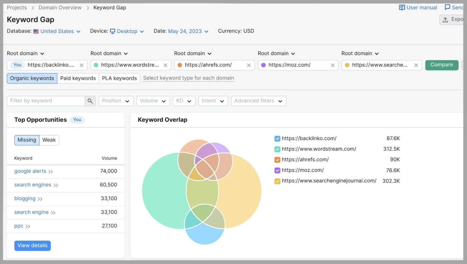Remove the ahrefs.com domain with its X icon
Screen dimensions: 467x264
point(249,65)
